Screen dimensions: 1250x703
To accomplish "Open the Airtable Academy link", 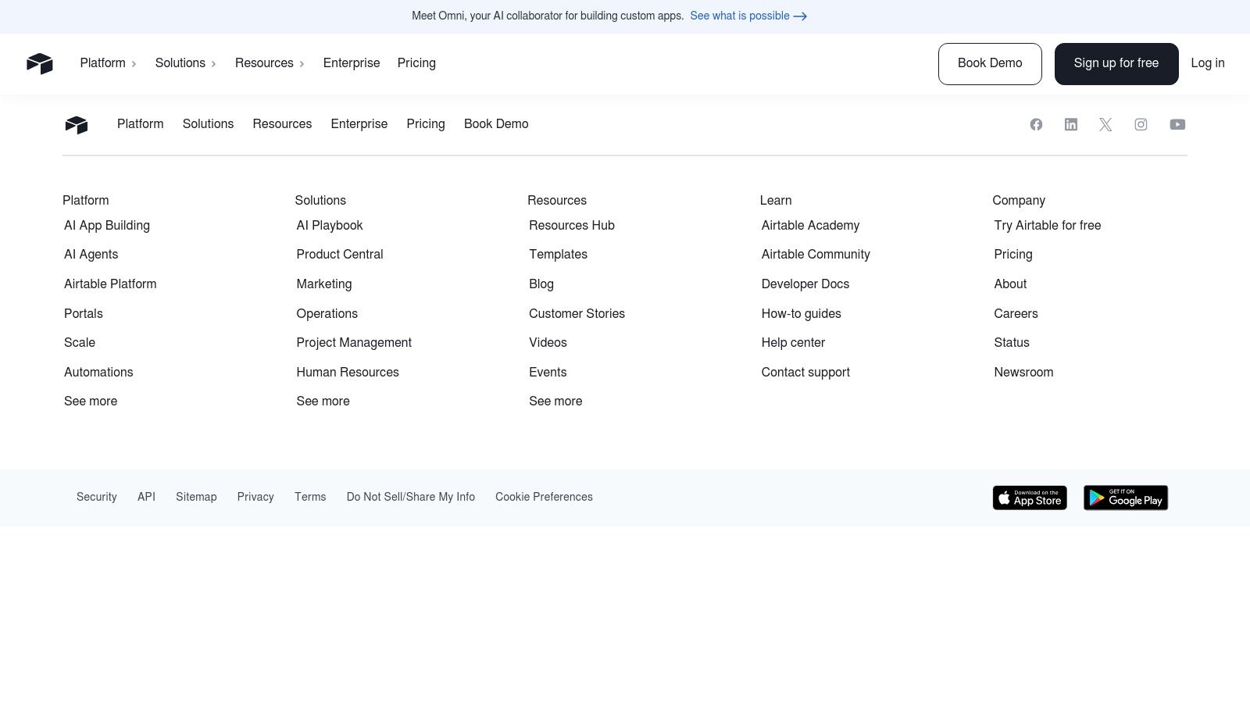I will coord(810,226).
